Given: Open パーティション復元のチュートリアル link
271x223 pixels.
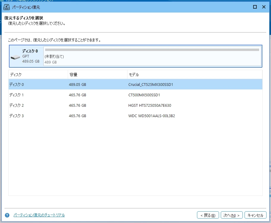Looking at the screenshot, I should click(x=39, y=215).
